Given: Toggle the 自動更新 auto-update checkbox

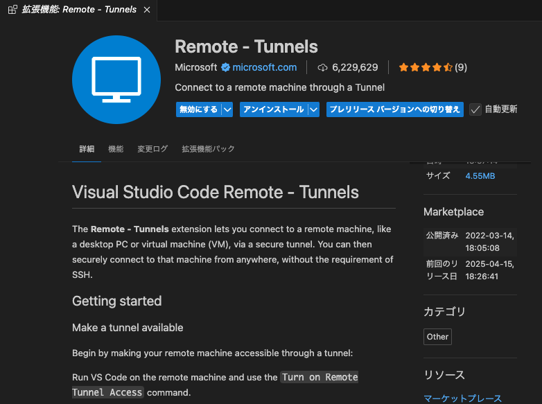Looking at the screenshot, I should click(x=475, y=109).
